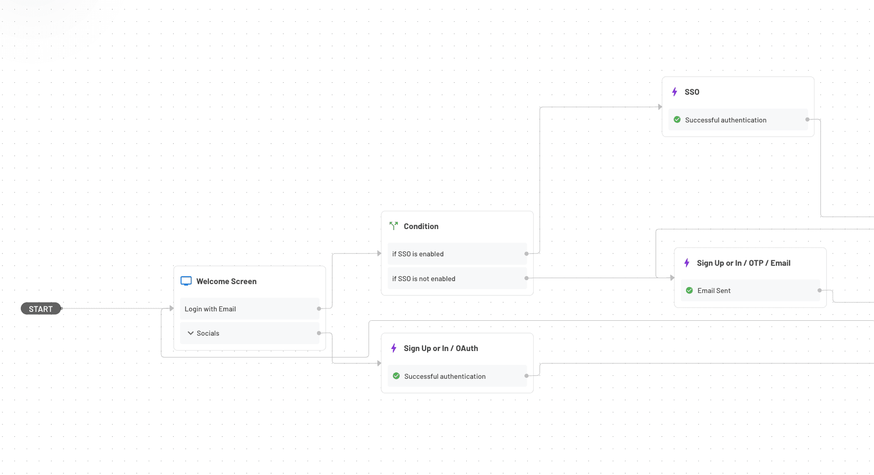
Task: Click the green check beside Successful authentication in SSO
Action: [677, 119]
